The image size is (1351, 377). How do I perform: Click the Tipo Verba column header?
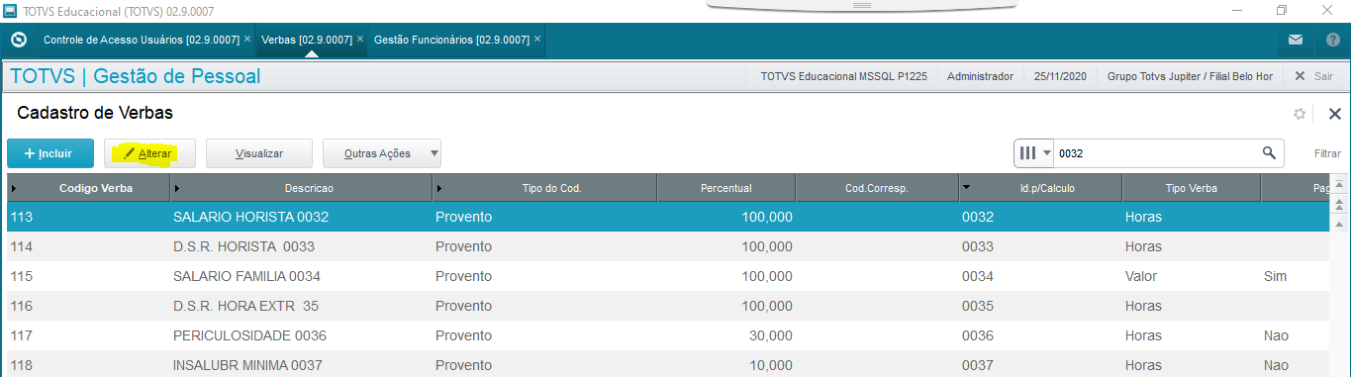click(1191, 188)
